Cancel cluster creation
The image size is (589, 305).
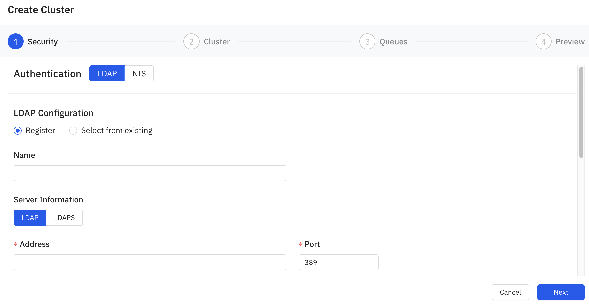510,292
